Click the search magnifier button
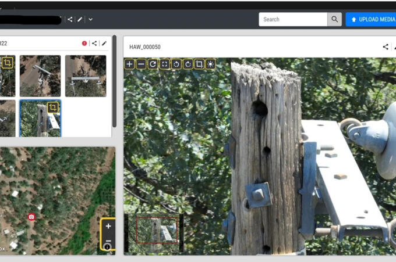This screenshot has width=396, height=262. pos(334,19)
